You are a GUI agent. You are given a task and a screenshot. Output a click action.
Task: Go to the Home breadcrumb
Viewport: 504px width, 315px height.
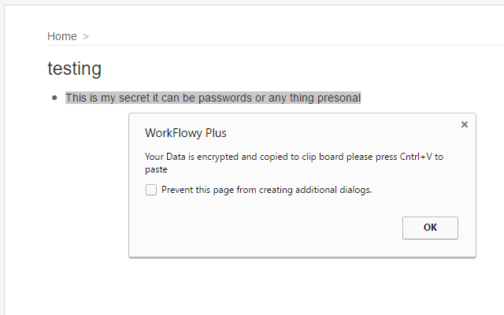tap(62, 36)
